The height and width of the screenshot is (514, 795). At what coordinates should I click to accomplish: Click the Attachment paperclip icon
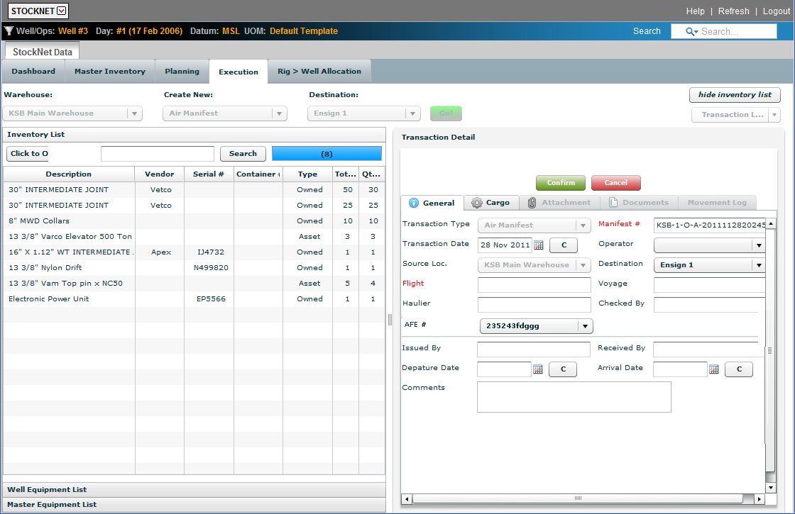coord(532,203)
